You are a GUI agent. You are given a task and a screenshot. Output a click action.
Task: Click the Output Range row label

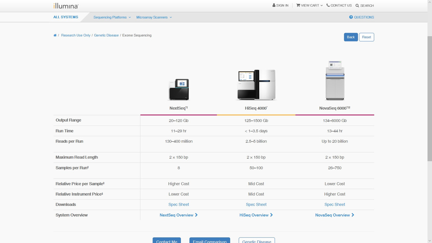[69, 120]
